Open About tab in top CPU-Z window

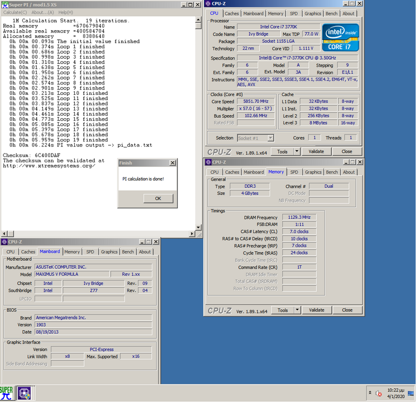tap(349, 13)
